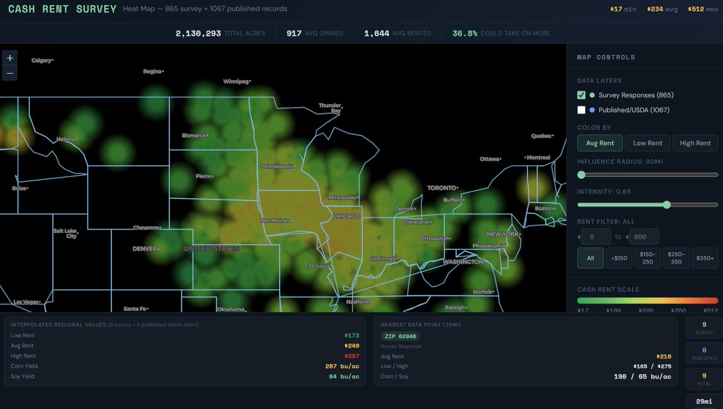Adjust the Intensity slider handle
The image size is (723, 409).
[666, 205]
